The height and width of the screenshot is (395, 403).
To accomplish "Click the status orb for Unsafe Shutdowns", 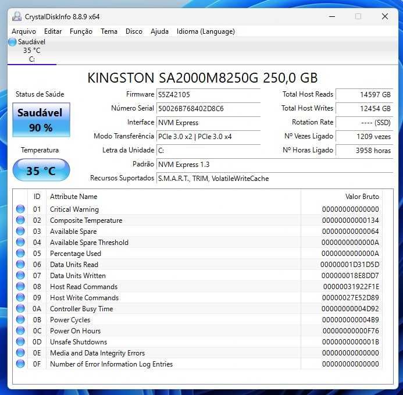I will [20, 341].
